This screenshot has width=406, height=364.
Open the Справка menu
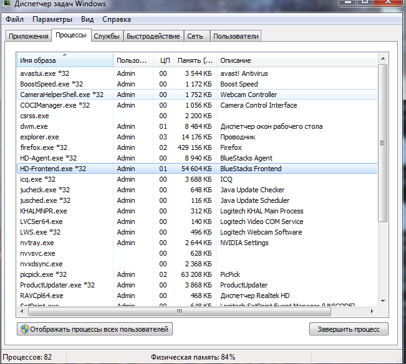(117, 19)
